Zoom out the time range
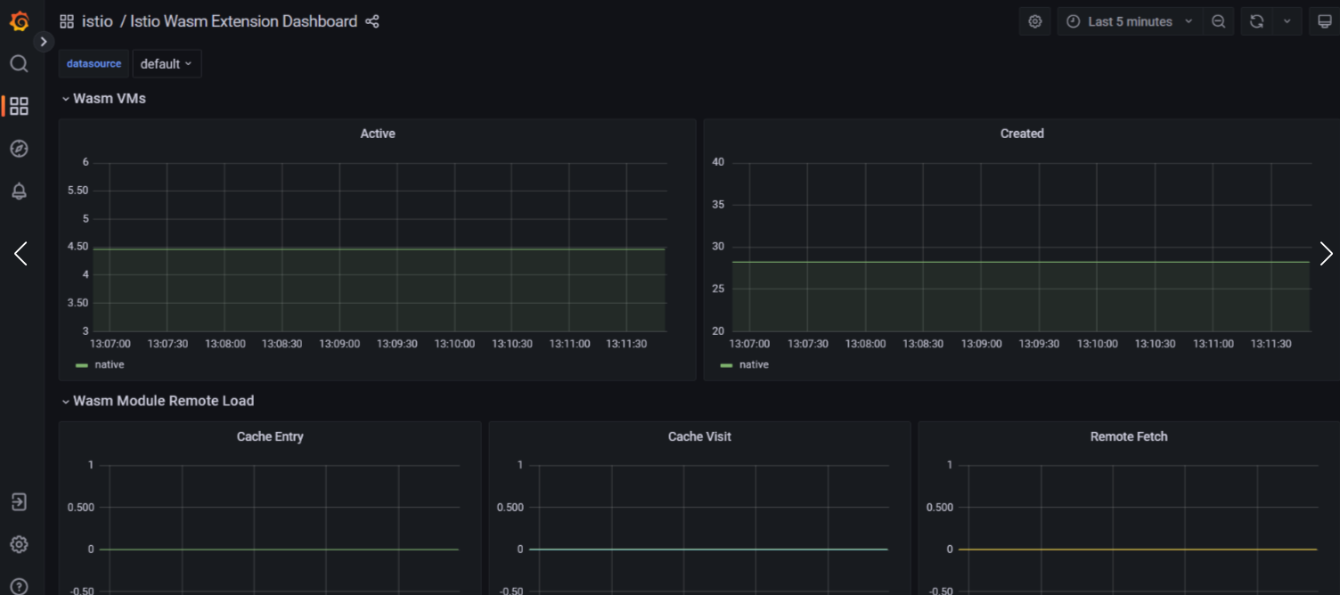The height and width of the screenshot is (595, 1340). coord(1218,21)
